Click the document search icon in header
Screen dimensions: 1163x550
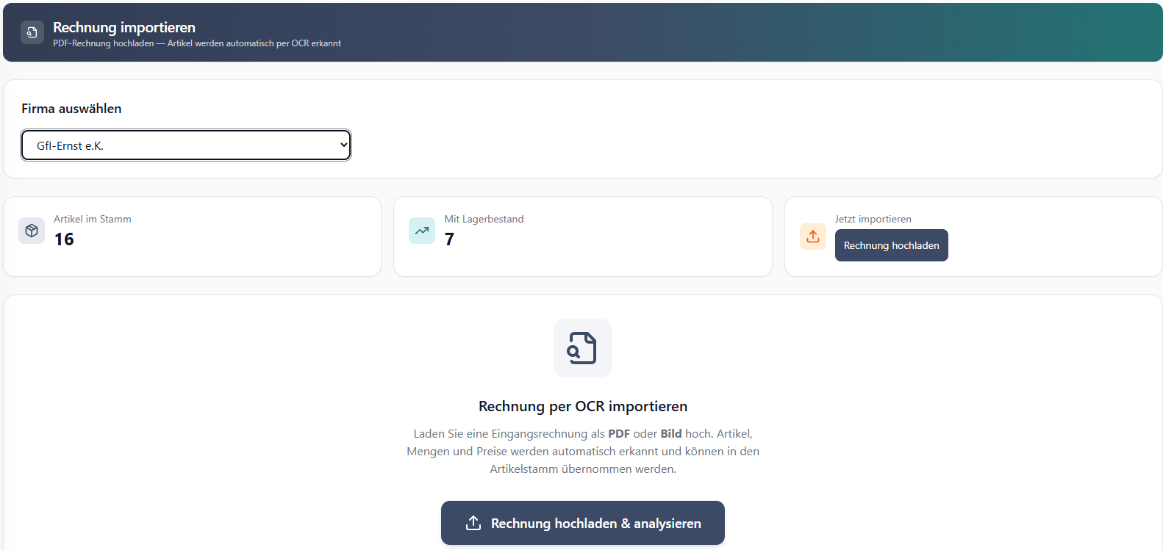coord(32,32)
